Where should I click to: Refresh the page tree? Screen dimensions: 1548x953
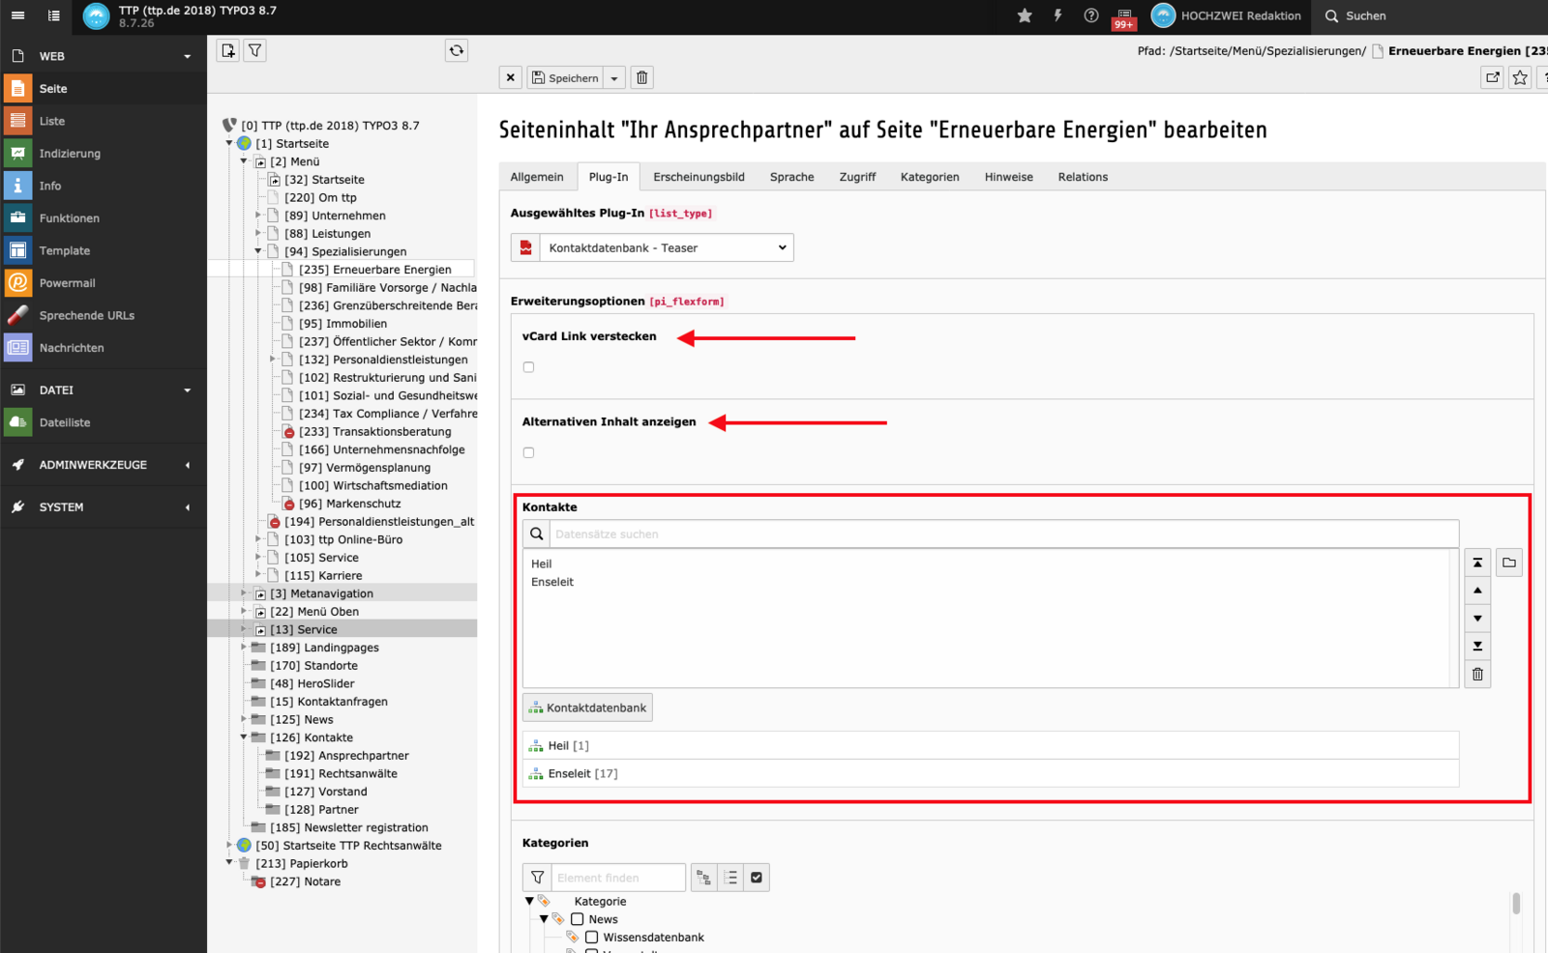[457, 51]
